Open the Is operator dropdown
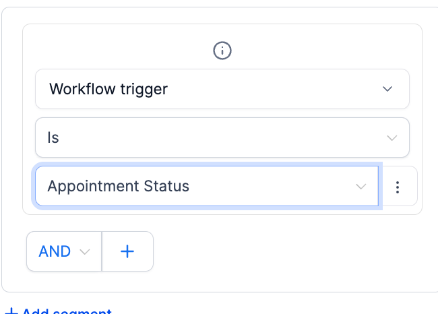This screenshot has width=438, height=314. click(x=222, y=137)
